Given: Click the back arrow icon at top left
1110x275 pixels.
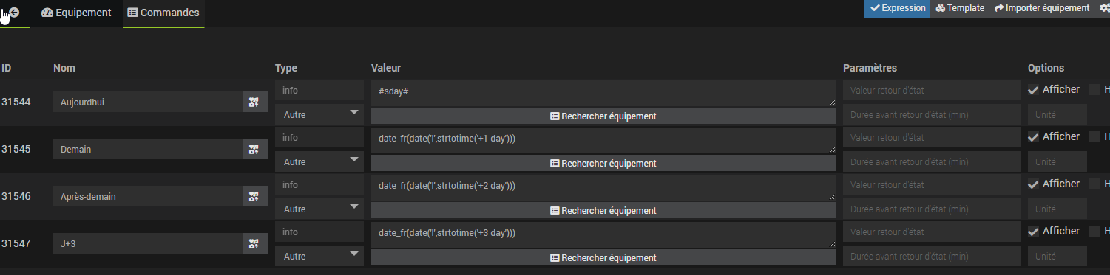Looking at the screenshot, I should point(13,13).
